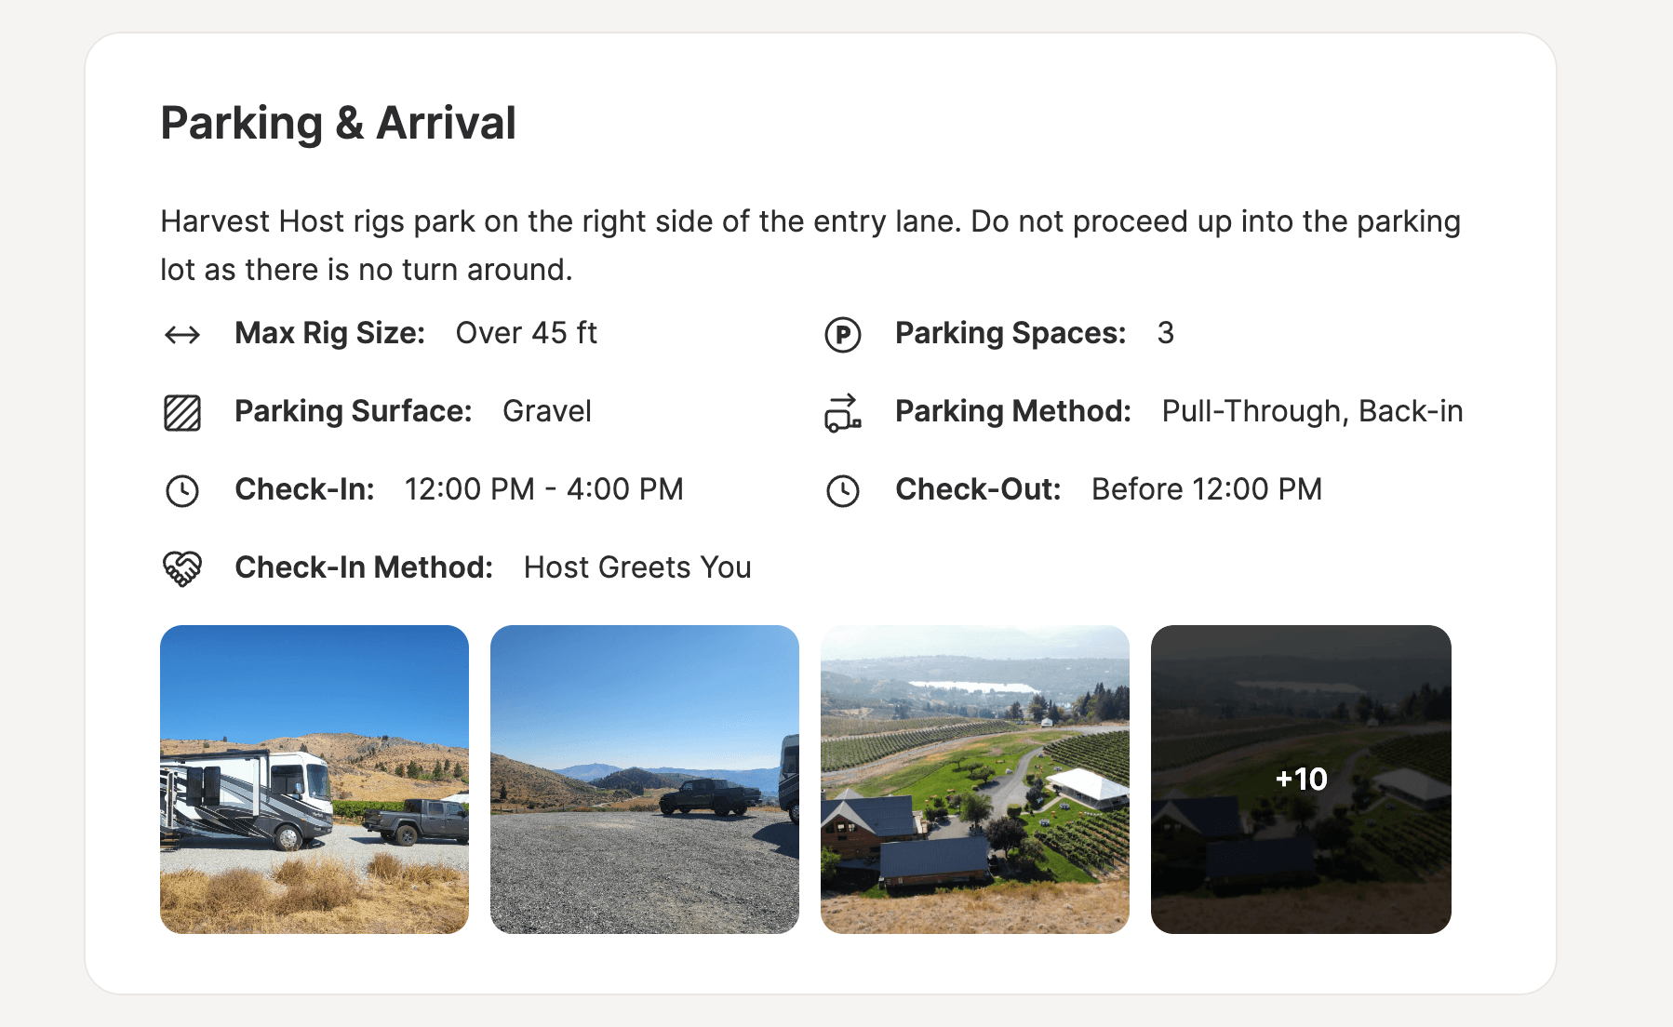Click the handshake Check-In Method icon
The height and width of the screenshot is (1027, 1673).
(182, 568)
